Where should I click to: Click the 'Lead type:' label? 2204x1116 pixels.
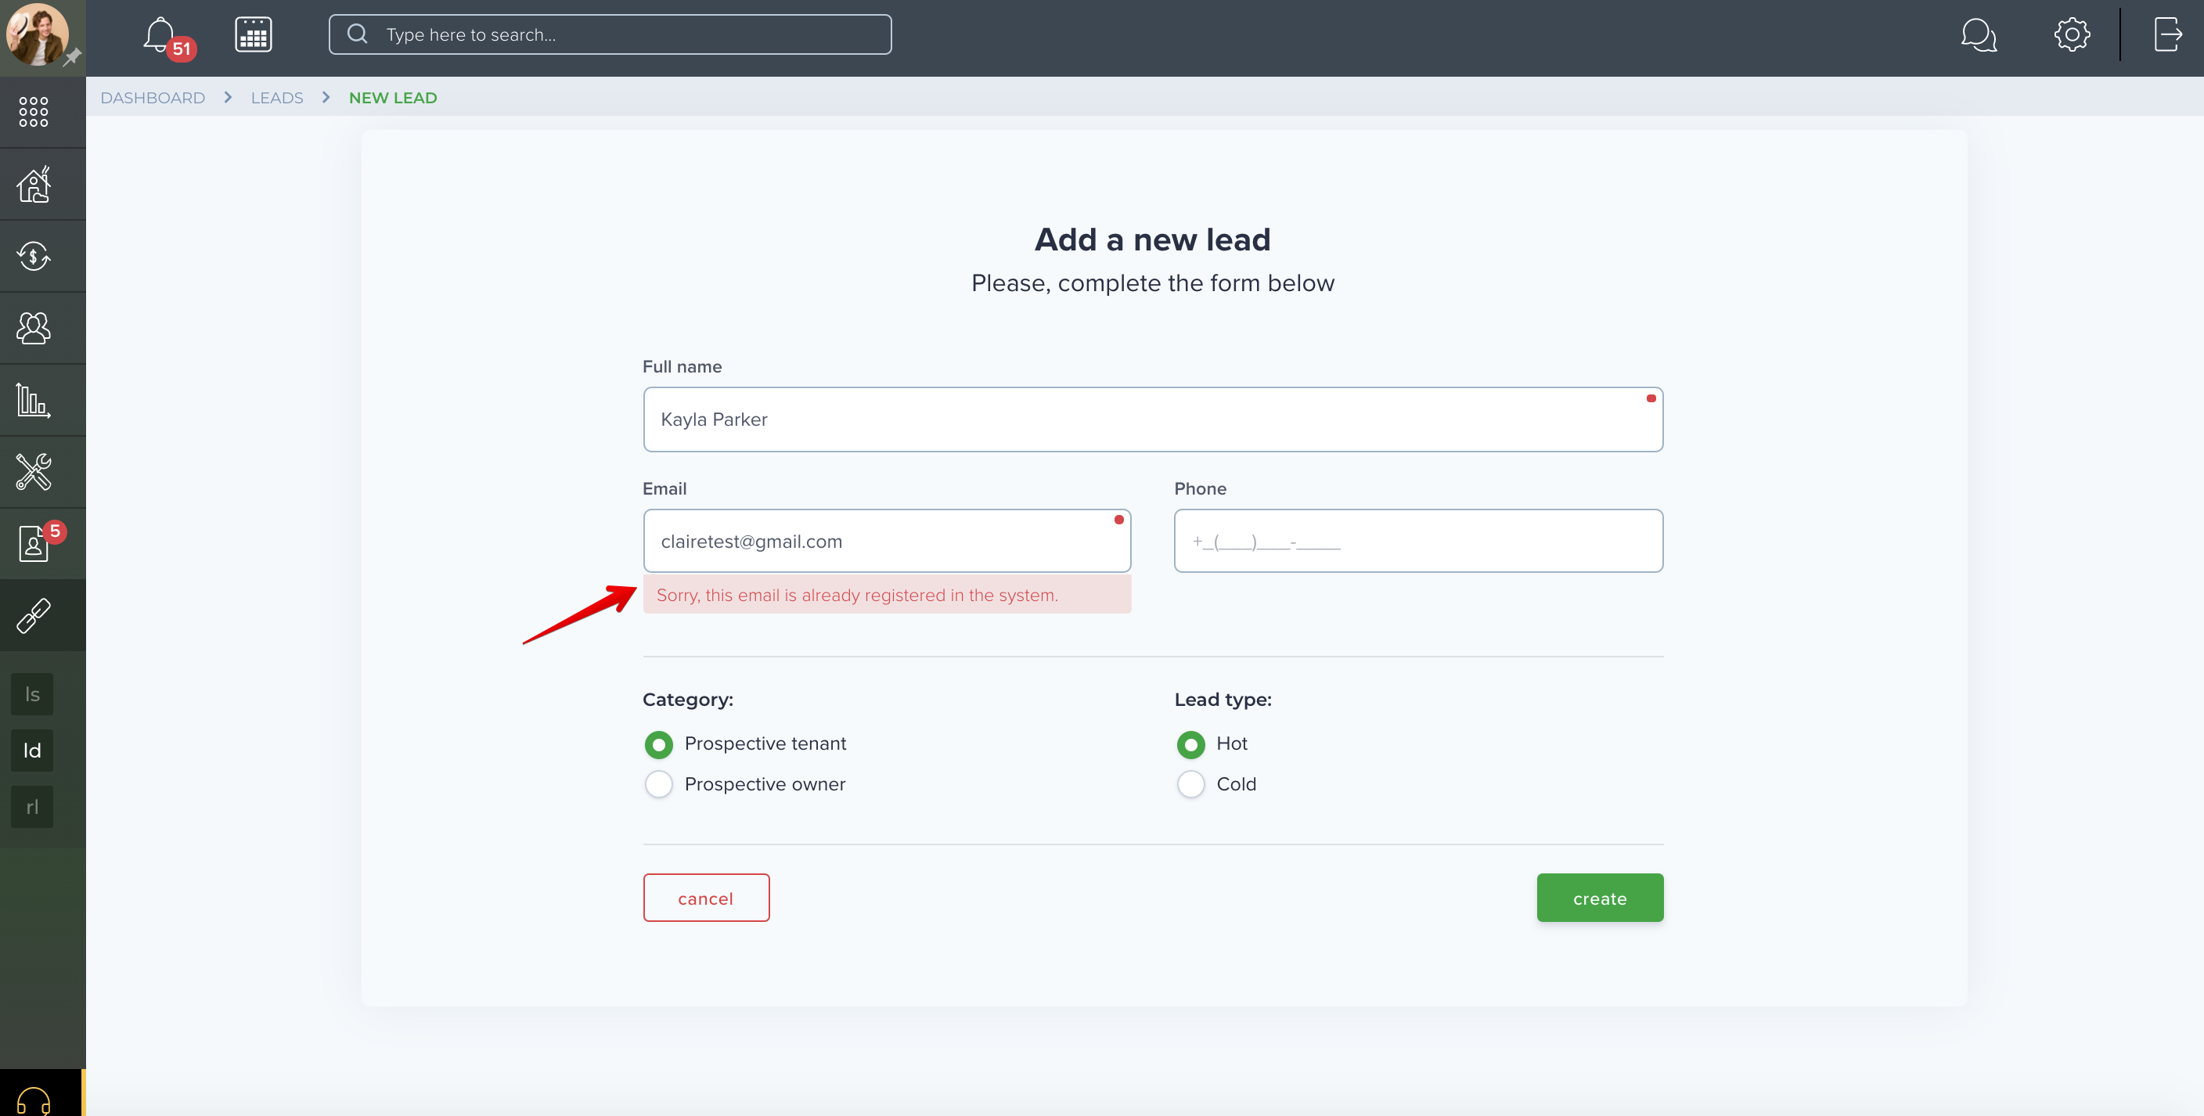coord(1223,699)
